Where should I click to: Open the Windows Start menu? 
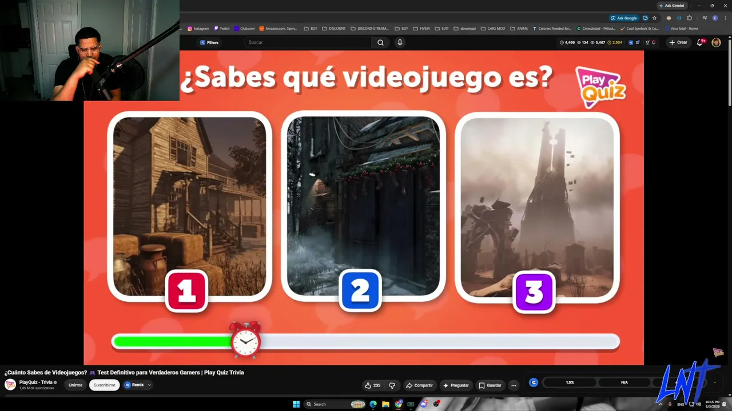(x=296, y=404)
